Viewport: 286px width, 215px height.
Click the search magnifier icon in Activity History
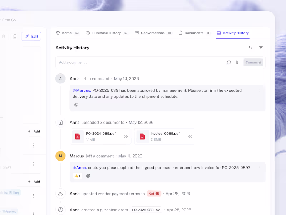(251, 48)
